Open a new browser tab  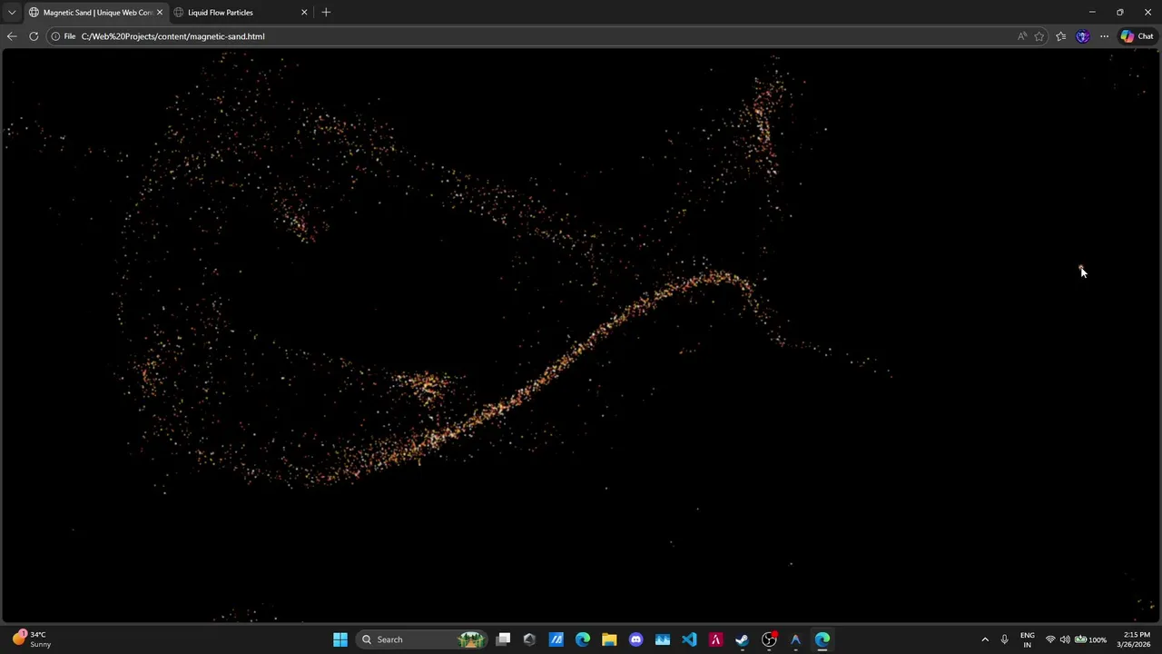326,13
